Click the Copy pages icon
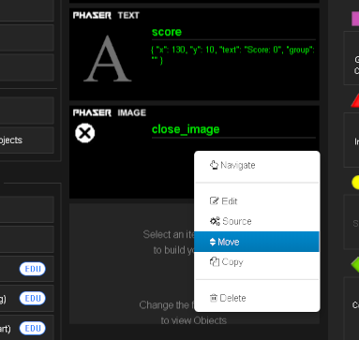 point(215,261)
